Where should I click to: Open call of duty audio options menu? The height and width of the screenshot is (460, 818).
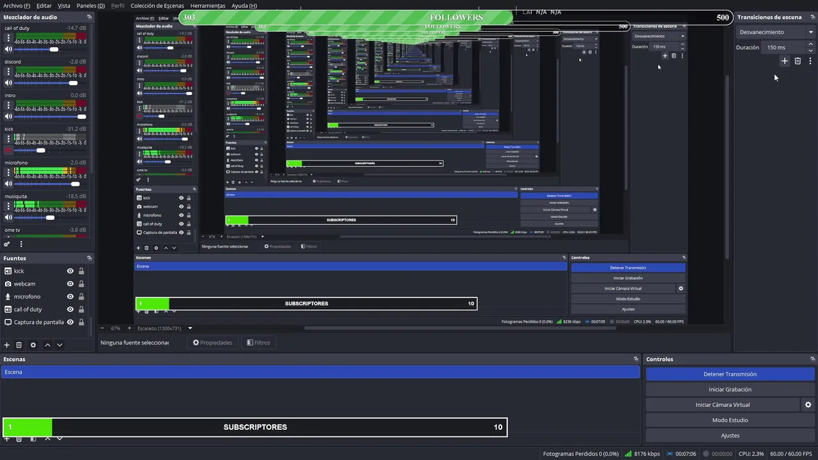point(8,38)
